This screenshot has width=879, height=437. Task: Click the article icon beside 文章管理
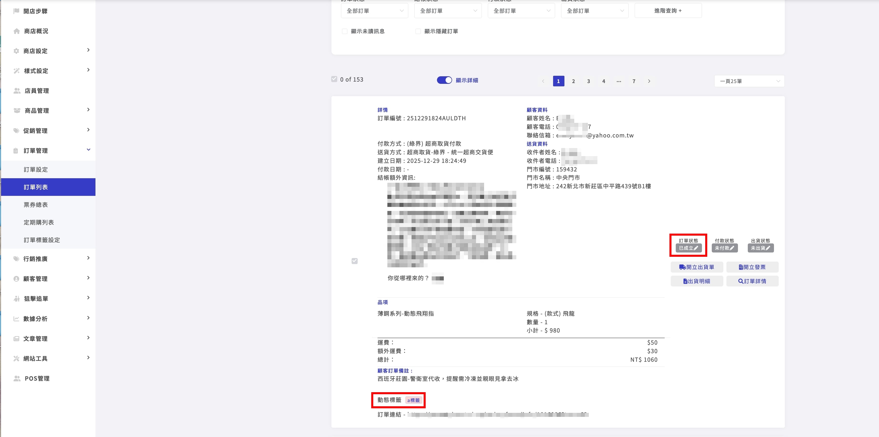pos(16,338)
